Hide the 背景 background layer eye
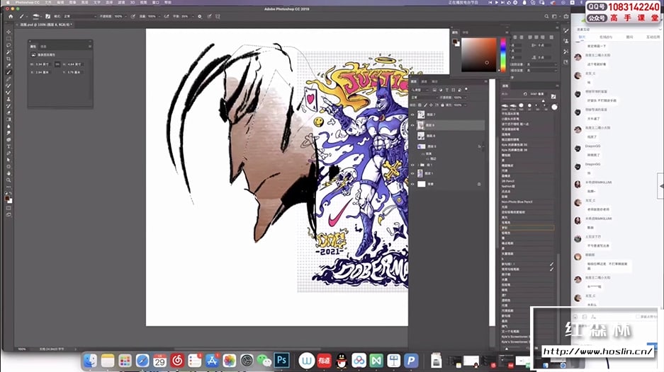 click(413, 184)
